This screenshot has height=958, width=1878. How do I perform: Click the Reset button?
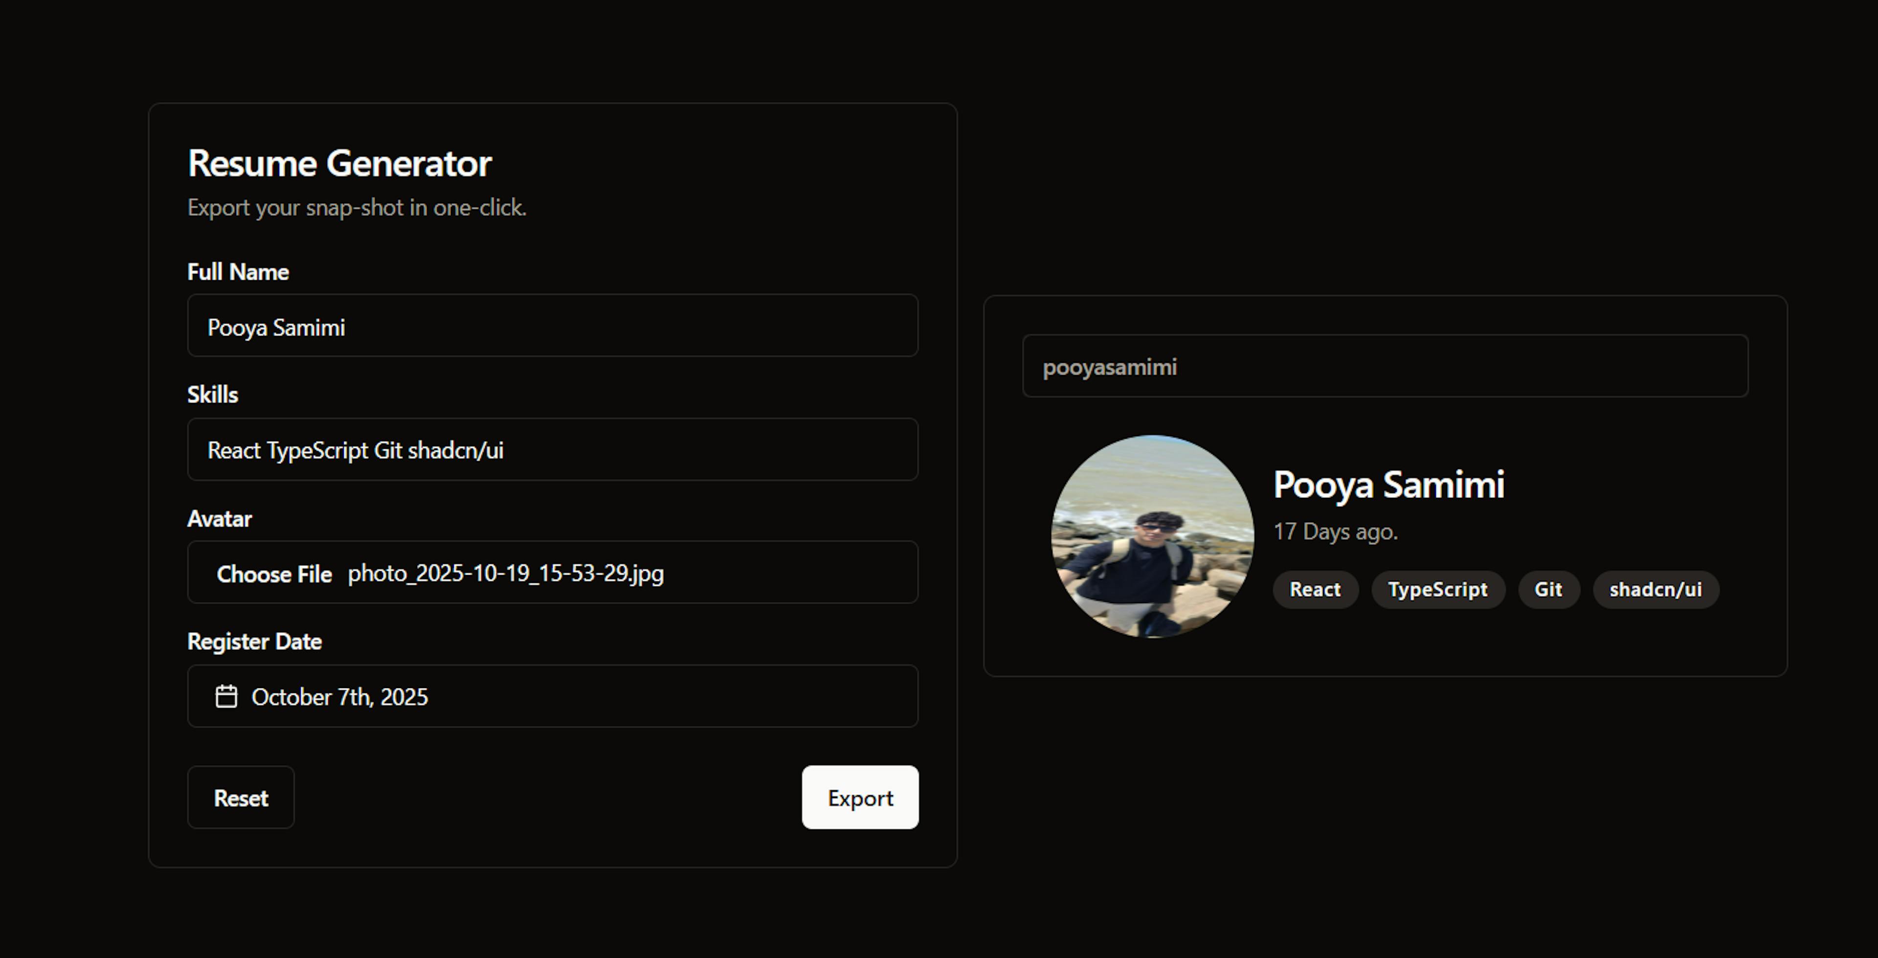click(x=241, y=798)
